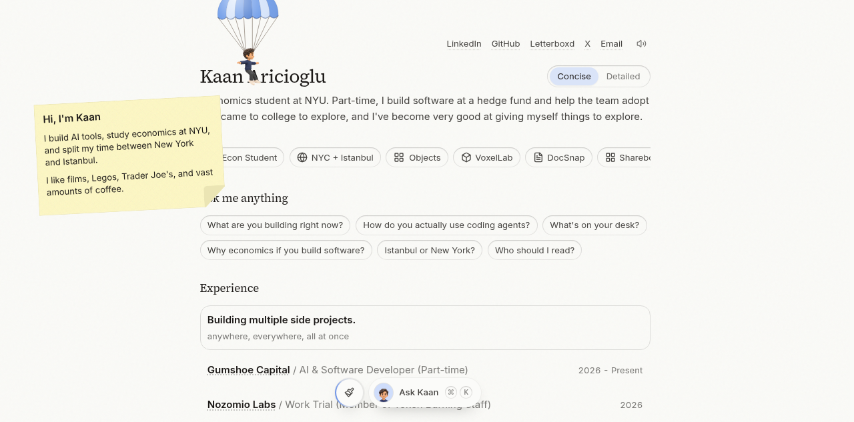Click the Kaan avatar in Ask Kaan
854x422 pixels.
(384, 393)
